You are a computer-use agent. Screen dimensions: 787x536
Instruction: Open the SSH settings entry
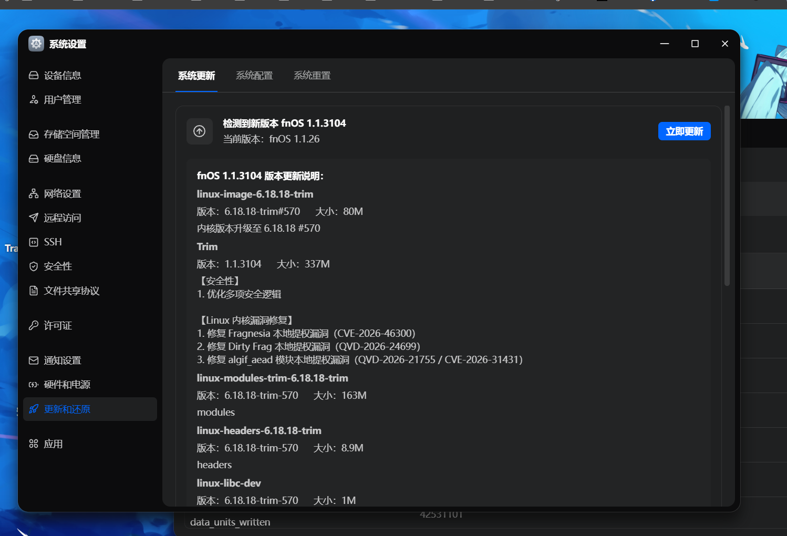click(x=90, y=242)
